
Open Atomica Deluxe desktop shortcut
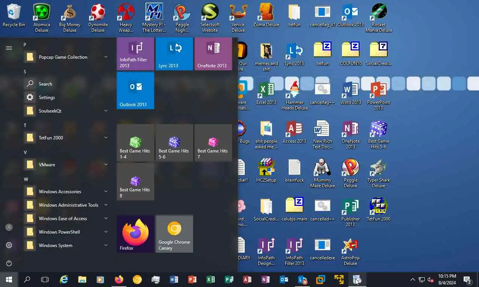(42, 18)
